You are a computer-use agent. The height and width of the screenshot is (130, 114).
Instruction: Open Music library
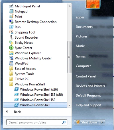click(80, 46)
